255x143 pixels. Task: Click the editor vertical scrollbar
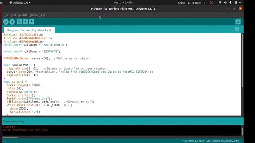243,60
